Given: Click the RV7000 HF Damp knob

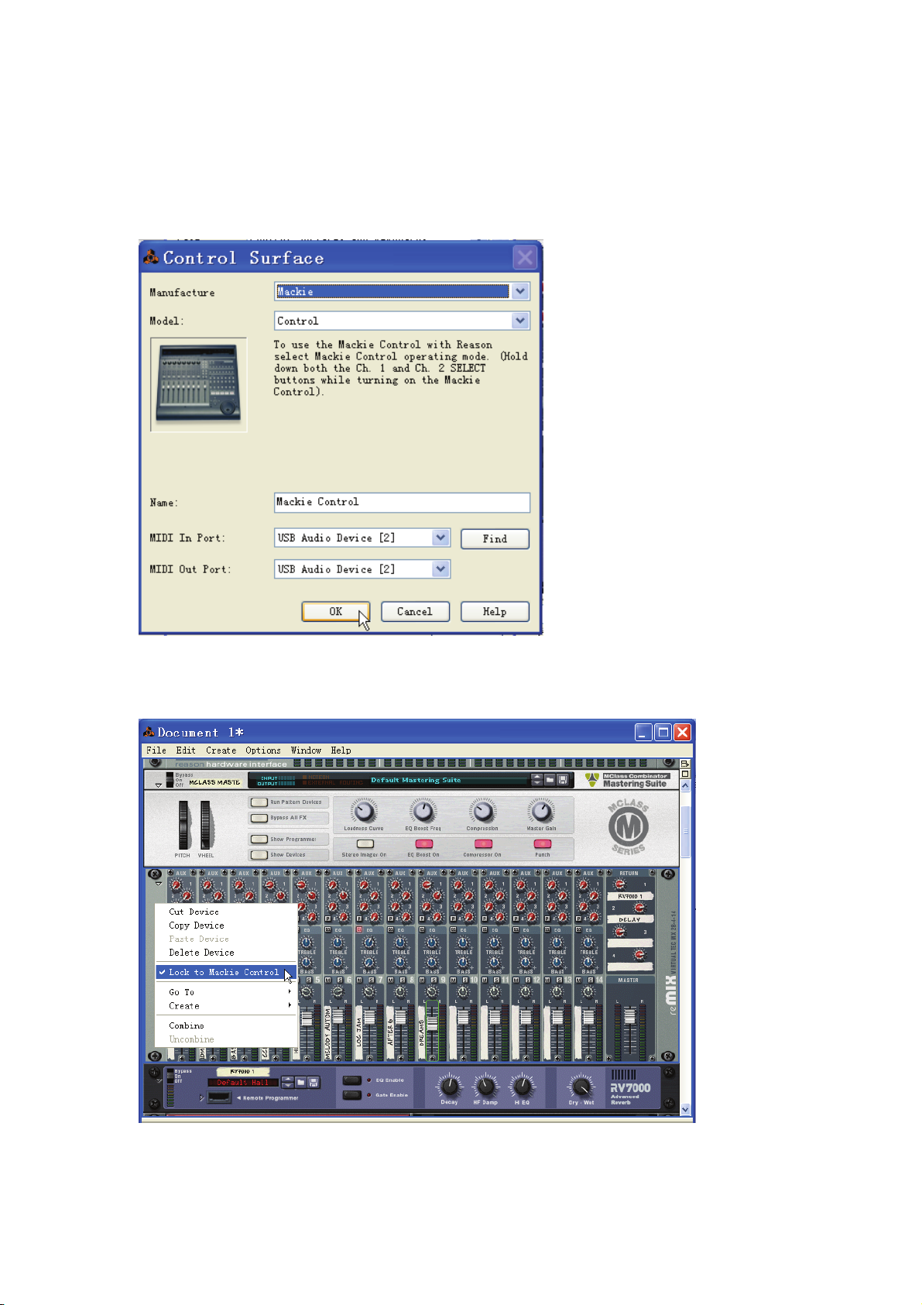Looking at the screenshot, I should (485, 1086).
